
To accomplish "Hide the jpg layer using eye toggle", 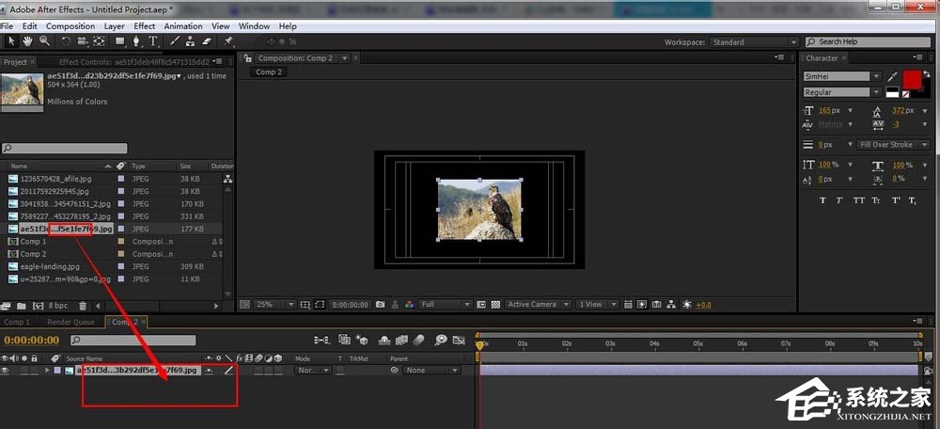I will pos(6,371).
